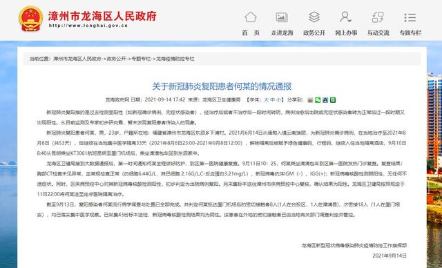Click the 政务公开 stacked layers icon
This screenshot has height=268, width=442.
(314, 17)
